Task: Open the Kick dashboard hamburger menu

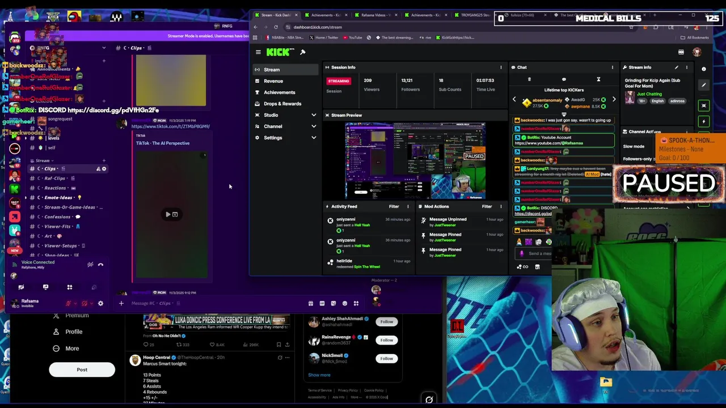Action: click(258, 52)
